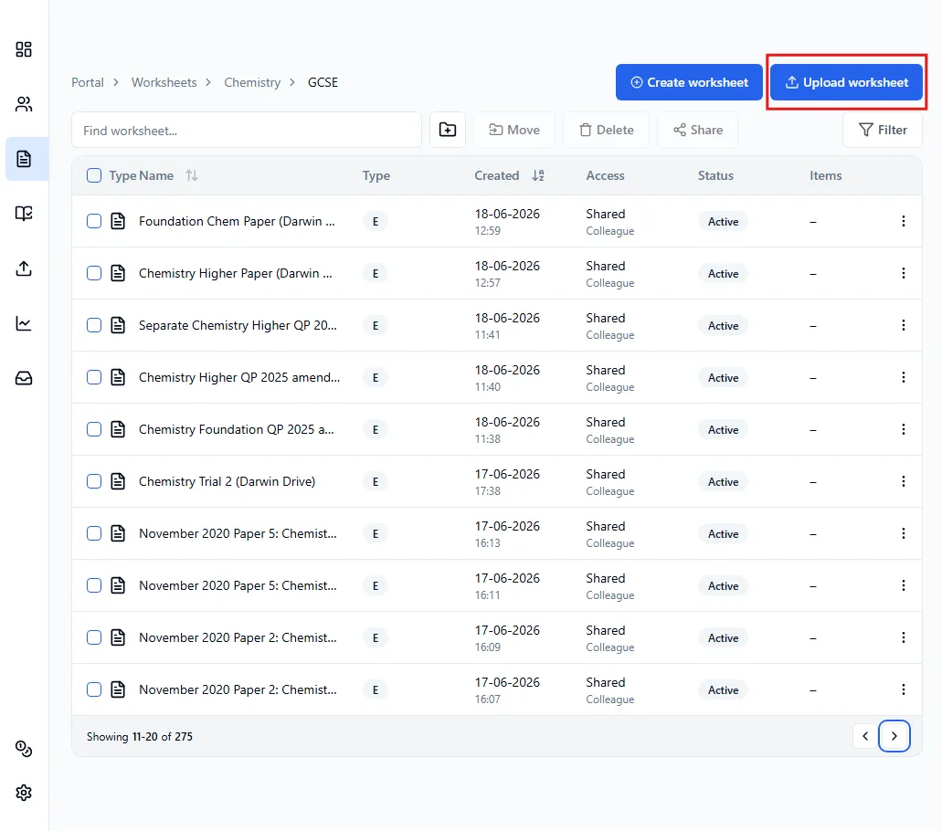Toggle the select-all checkbox in table header
This screenshot has height=831, width=942.
click(94, 175)
